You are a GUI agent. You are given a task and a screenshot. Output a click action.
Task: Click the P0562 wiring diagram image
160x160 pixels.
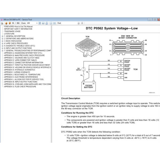(x=111, y=64)
